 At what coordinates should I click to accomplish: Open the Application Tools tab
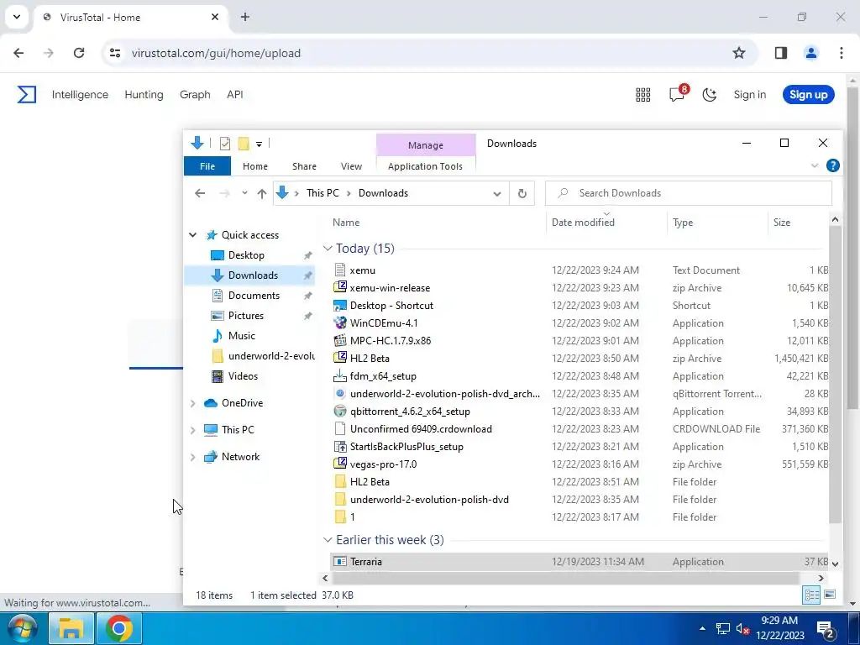pos(425,166)
